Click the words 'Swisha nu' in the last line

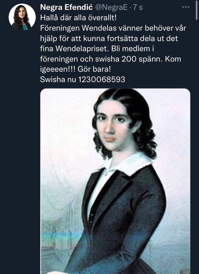coord(58,79)
